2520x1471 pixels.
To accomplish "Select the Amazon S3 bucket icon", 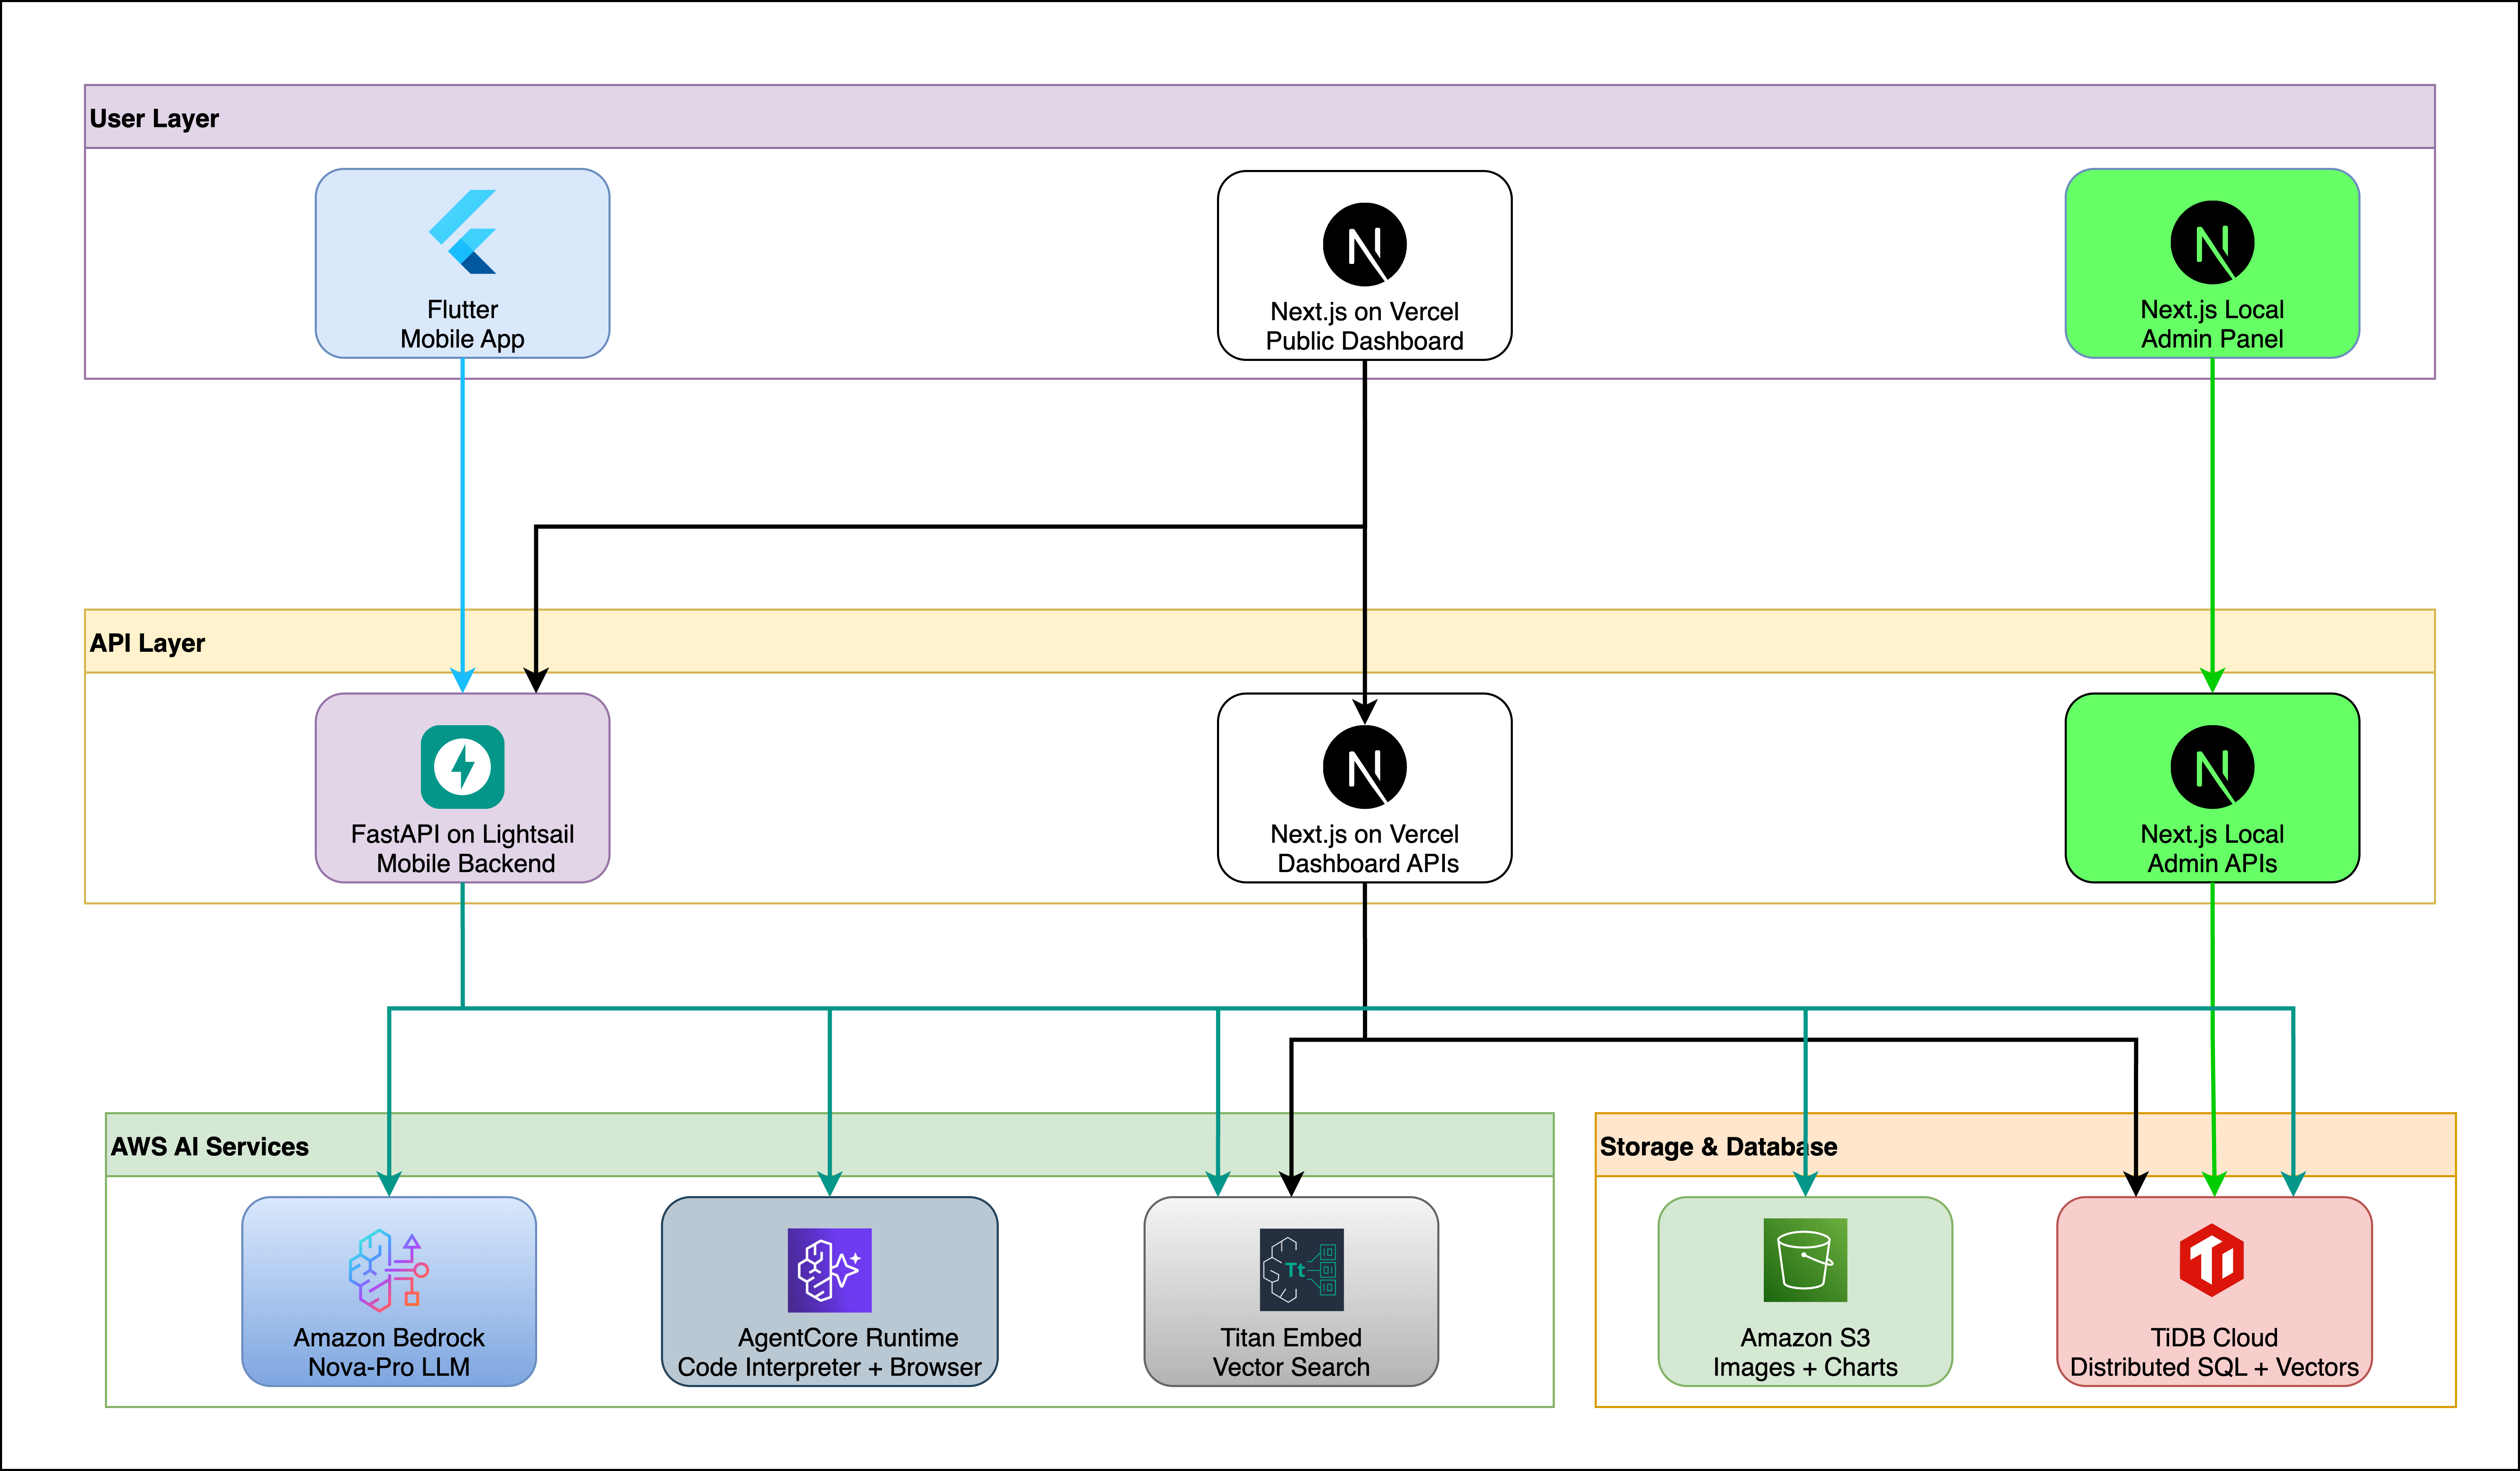I will point(1805,1260).
